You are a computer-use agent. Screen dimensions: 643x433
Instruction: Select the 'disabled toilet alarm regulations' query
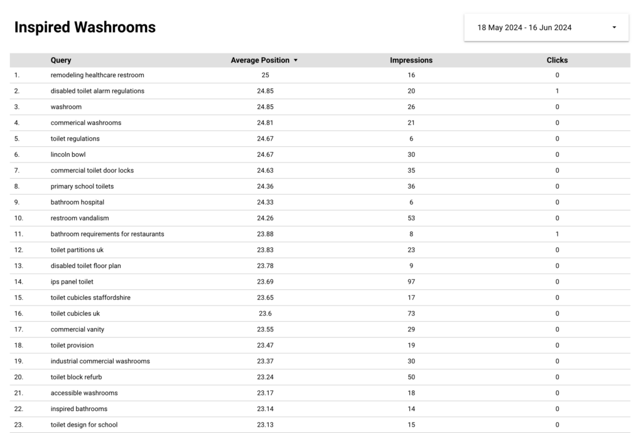pyautogui.click(x=97, y=91)
